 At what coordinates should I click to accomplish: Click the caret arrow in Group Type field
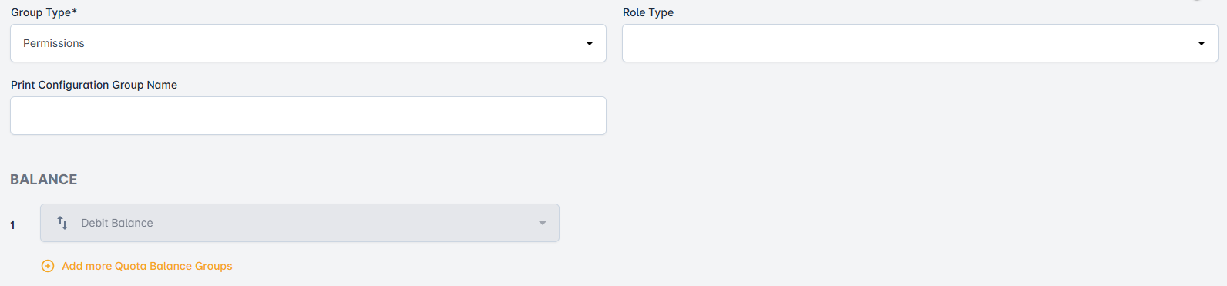[x=590, y=44]
